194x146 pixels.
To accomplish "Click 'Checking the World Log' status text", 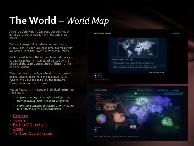I will [102, 80].
